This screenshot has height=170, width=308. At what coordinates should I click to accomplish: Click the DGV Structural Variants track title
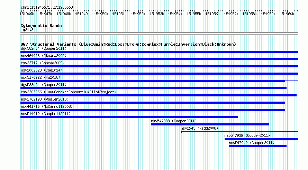(128, 44)
